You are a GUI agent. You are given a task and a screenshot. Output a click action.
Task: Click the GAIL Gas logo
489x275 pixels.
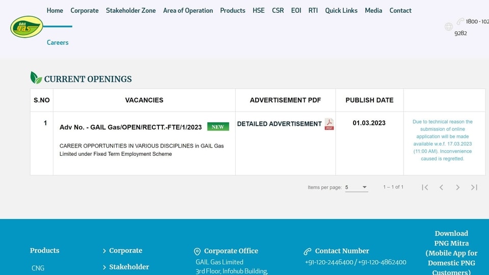coord(26,27)
